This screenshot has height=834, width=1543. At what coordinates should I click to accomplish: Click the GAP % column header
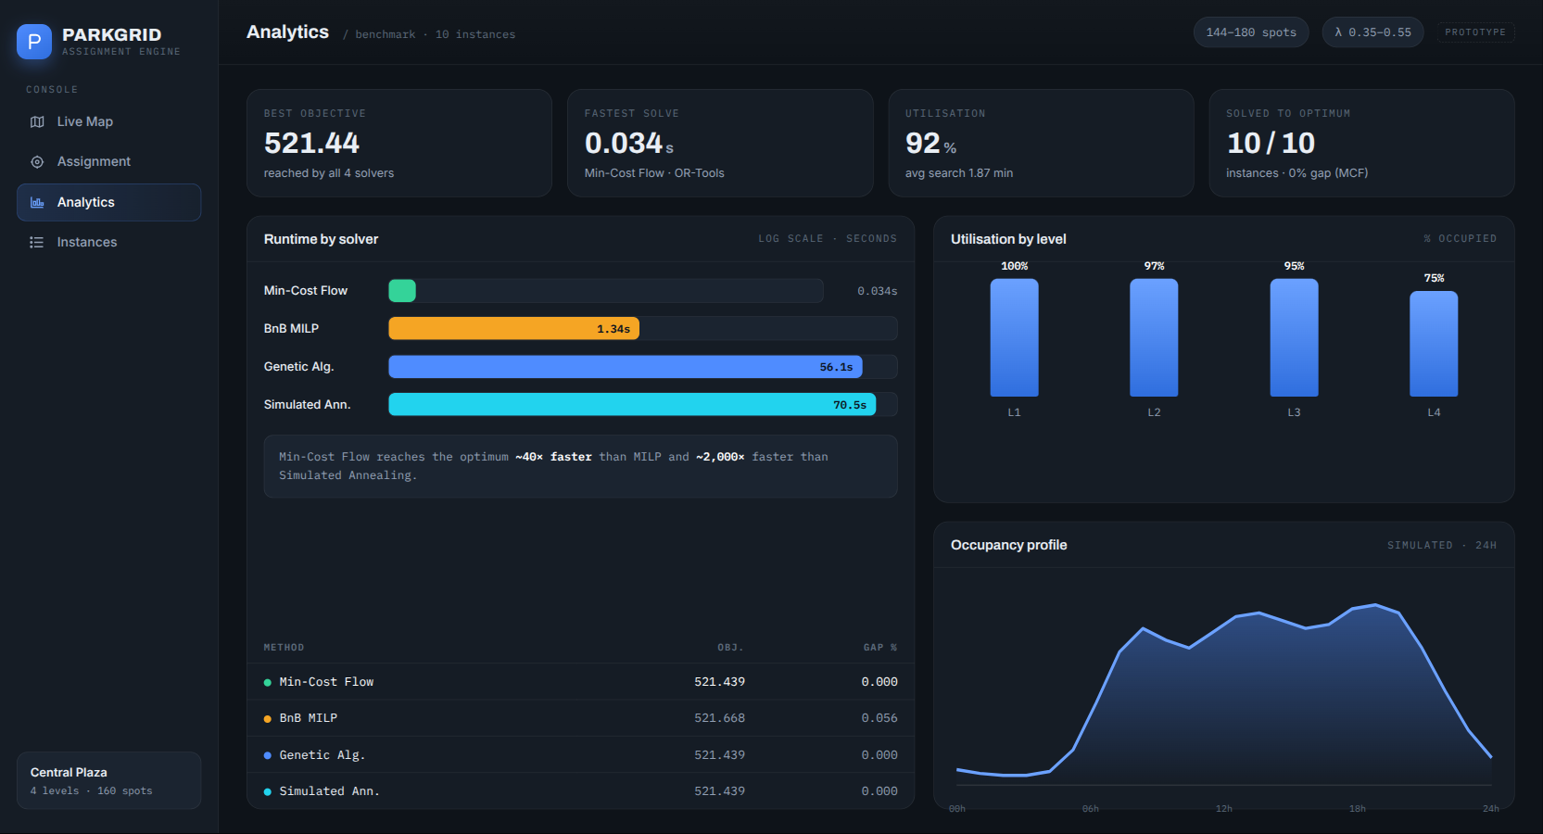coord(880,648)
